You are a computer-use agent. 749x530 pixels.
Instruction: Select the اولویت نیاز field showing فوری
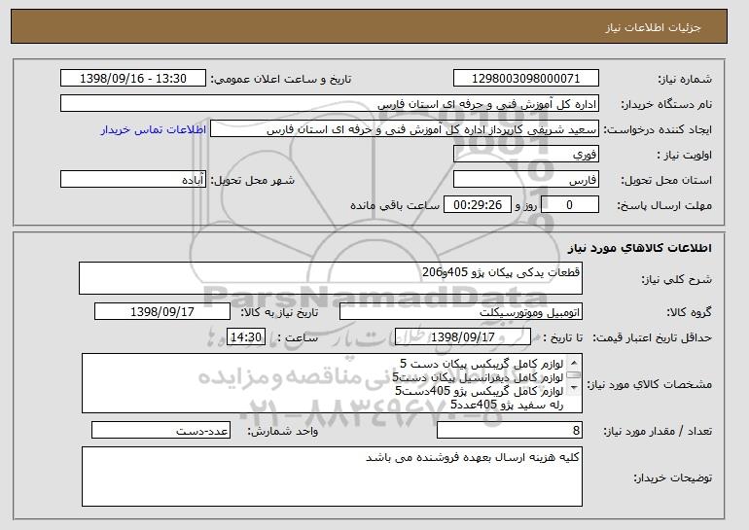[x=526, y=155]
